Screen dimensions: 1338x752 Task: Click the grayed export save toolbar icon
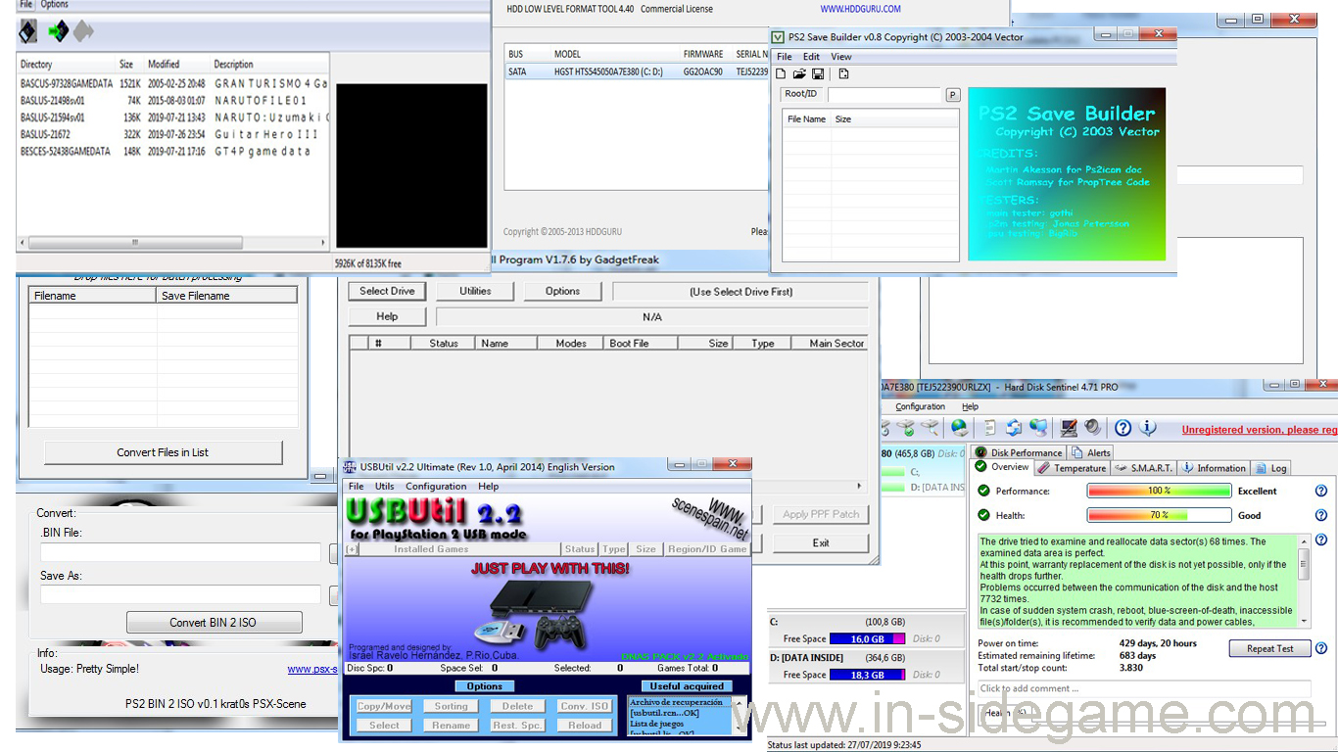(x=83, y=31)
